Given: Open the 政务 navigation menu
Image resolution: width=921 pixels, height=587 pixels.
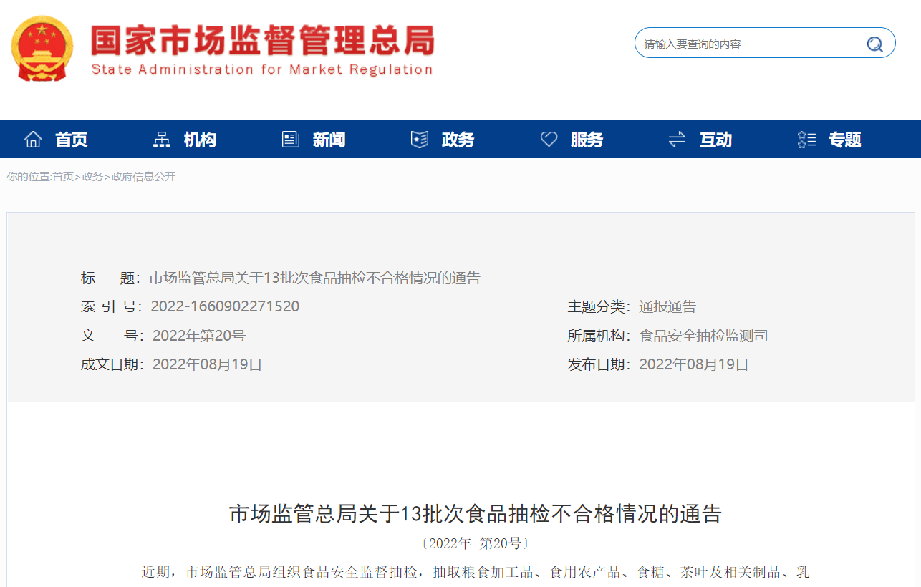Looking at the screenshot, I should [x=458, y=140].
